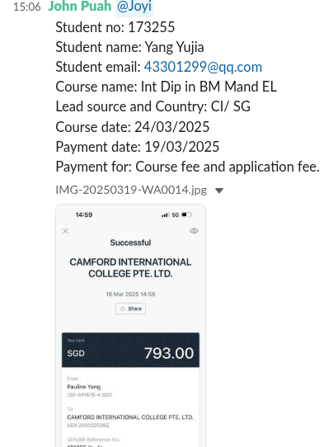Click the 5G network indicator

pos(176,214)
